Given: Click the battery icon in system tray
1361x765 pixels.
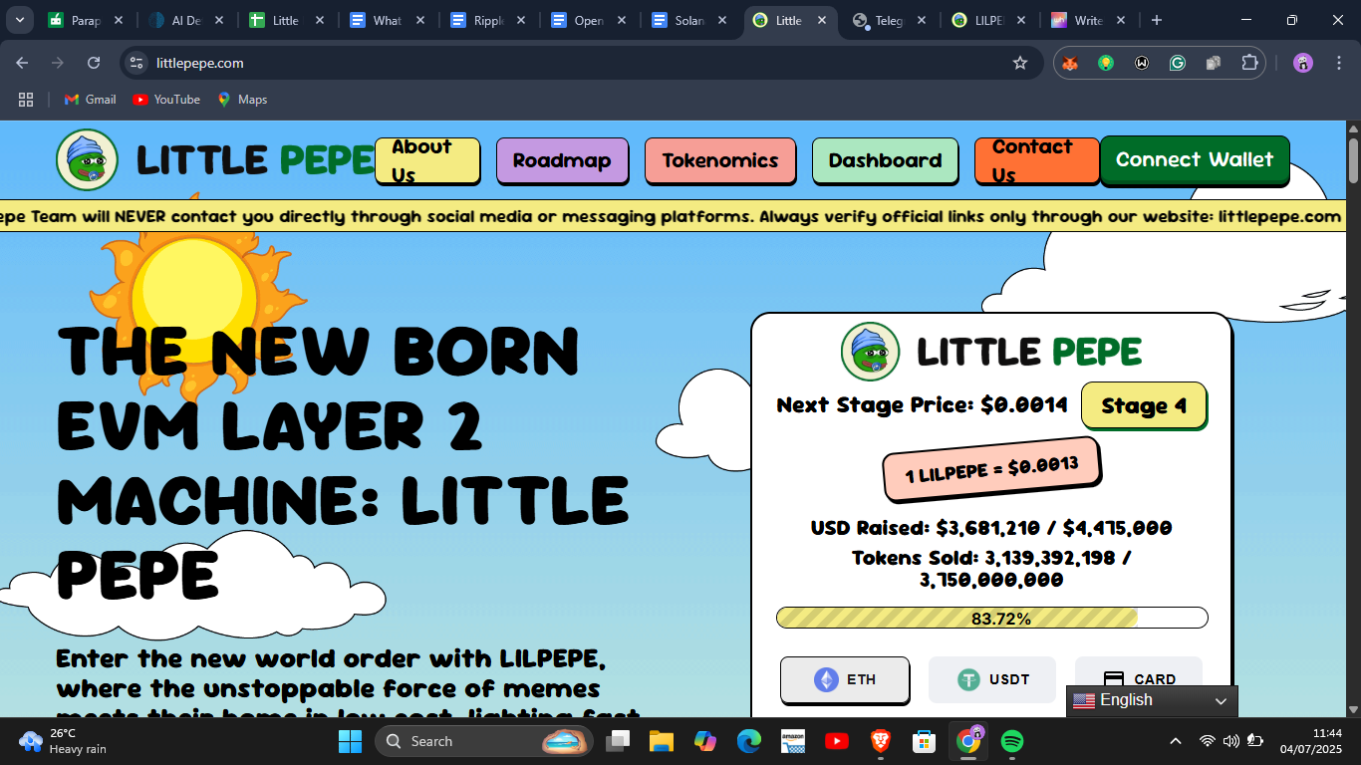Looking at the screenshot, I should tap(1255, 741).
